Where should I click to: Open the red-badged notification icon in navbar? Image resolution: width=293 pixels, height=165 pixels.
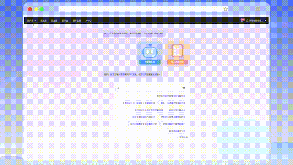click(x=242, y=20)
